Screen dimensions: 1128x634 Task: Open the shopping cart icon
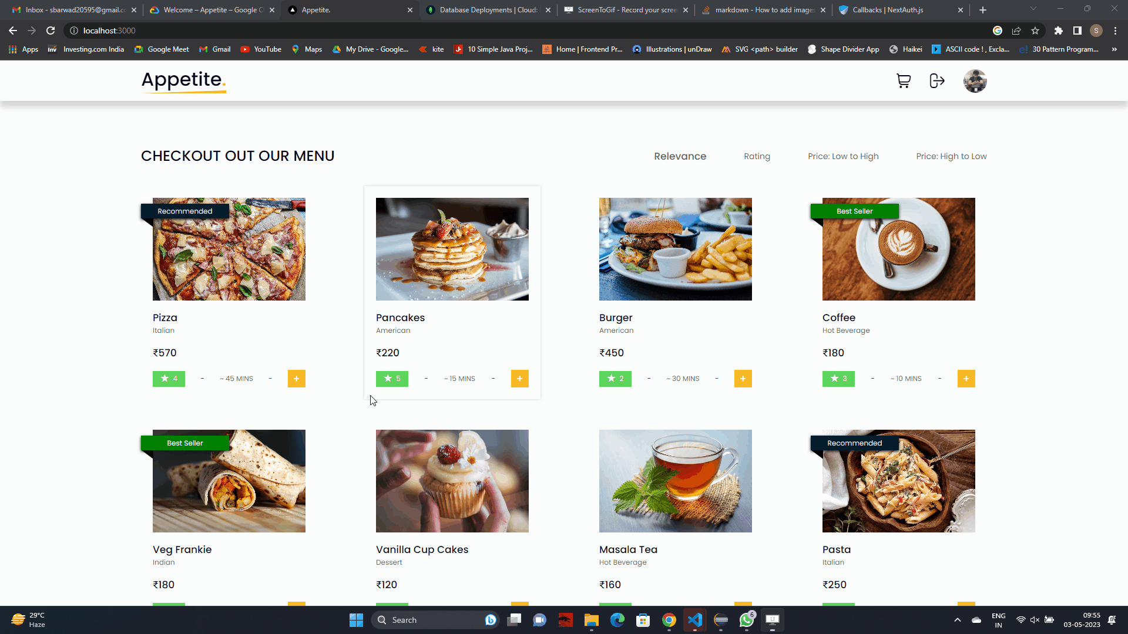point(904,81)
